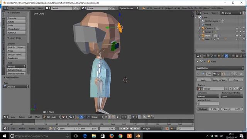Viewport: 247px width, 139px height.
Task: Open the Edit Mode dropdown
Action: point(51,117)
